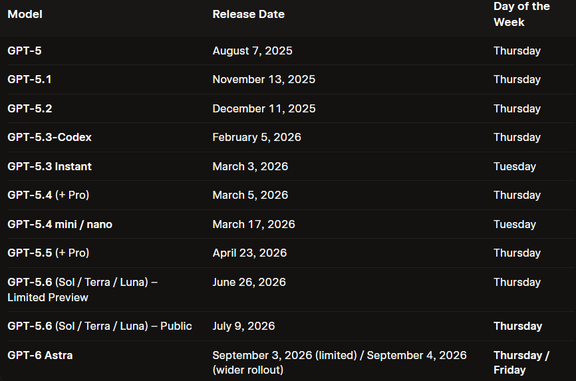The width and height of the screenshot is (576, 381).
Task: Click the Release Date column header
Action: pyautogui.click(x=248, y=15)
